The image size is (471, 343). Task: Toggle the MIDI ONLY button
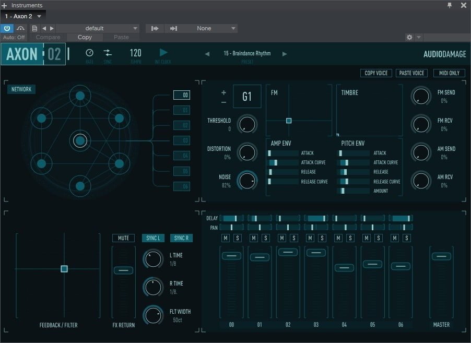449,73
